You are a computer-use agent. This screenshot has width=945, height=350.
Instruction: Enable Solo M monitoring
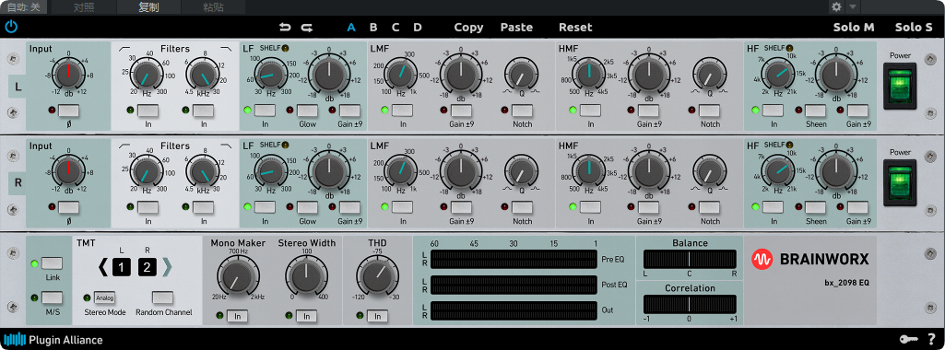[854, 27]
